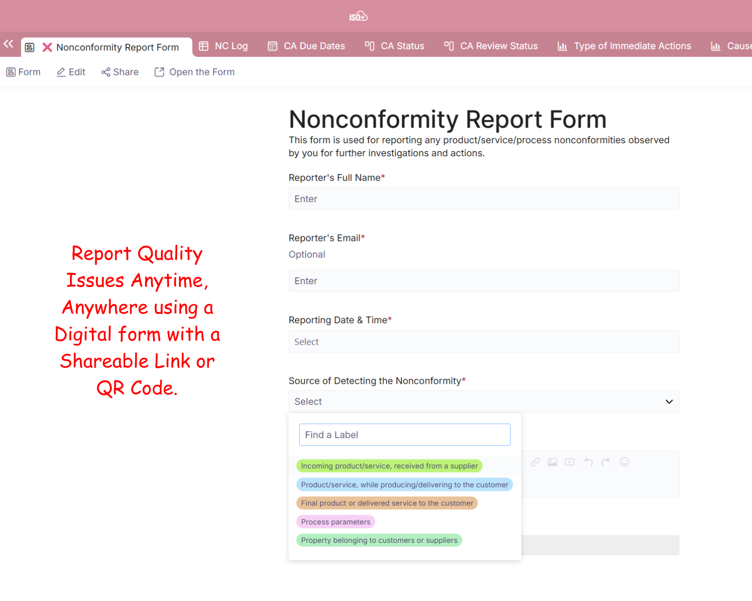The image size is (752, 601).
Task: Collapse sidebar with double chevron icon
Action: pyautogui.click(x=9, y=44)
